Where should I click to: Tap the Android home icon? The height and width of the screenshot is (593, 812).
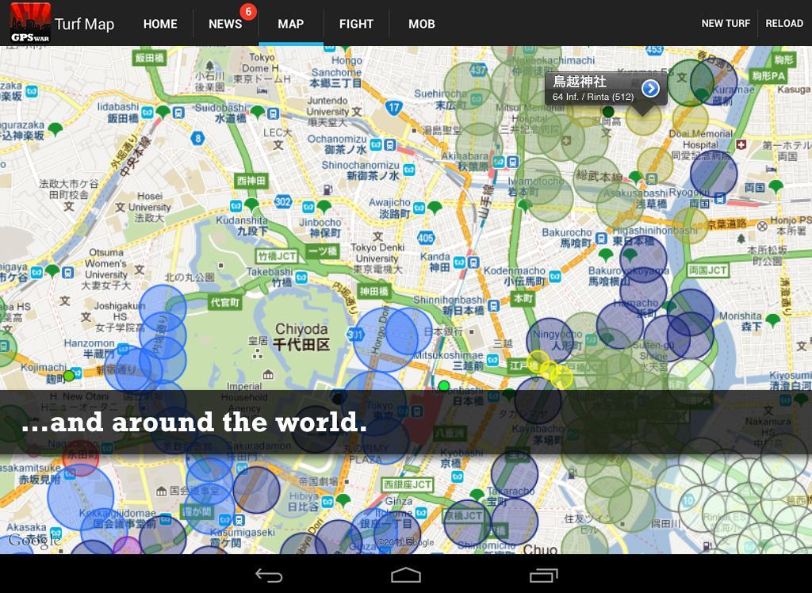(406, 576)
